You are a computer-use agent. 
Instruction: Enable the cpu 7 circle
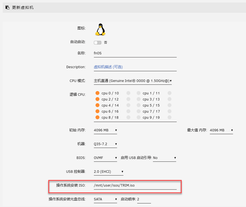[x=139, y=111]
